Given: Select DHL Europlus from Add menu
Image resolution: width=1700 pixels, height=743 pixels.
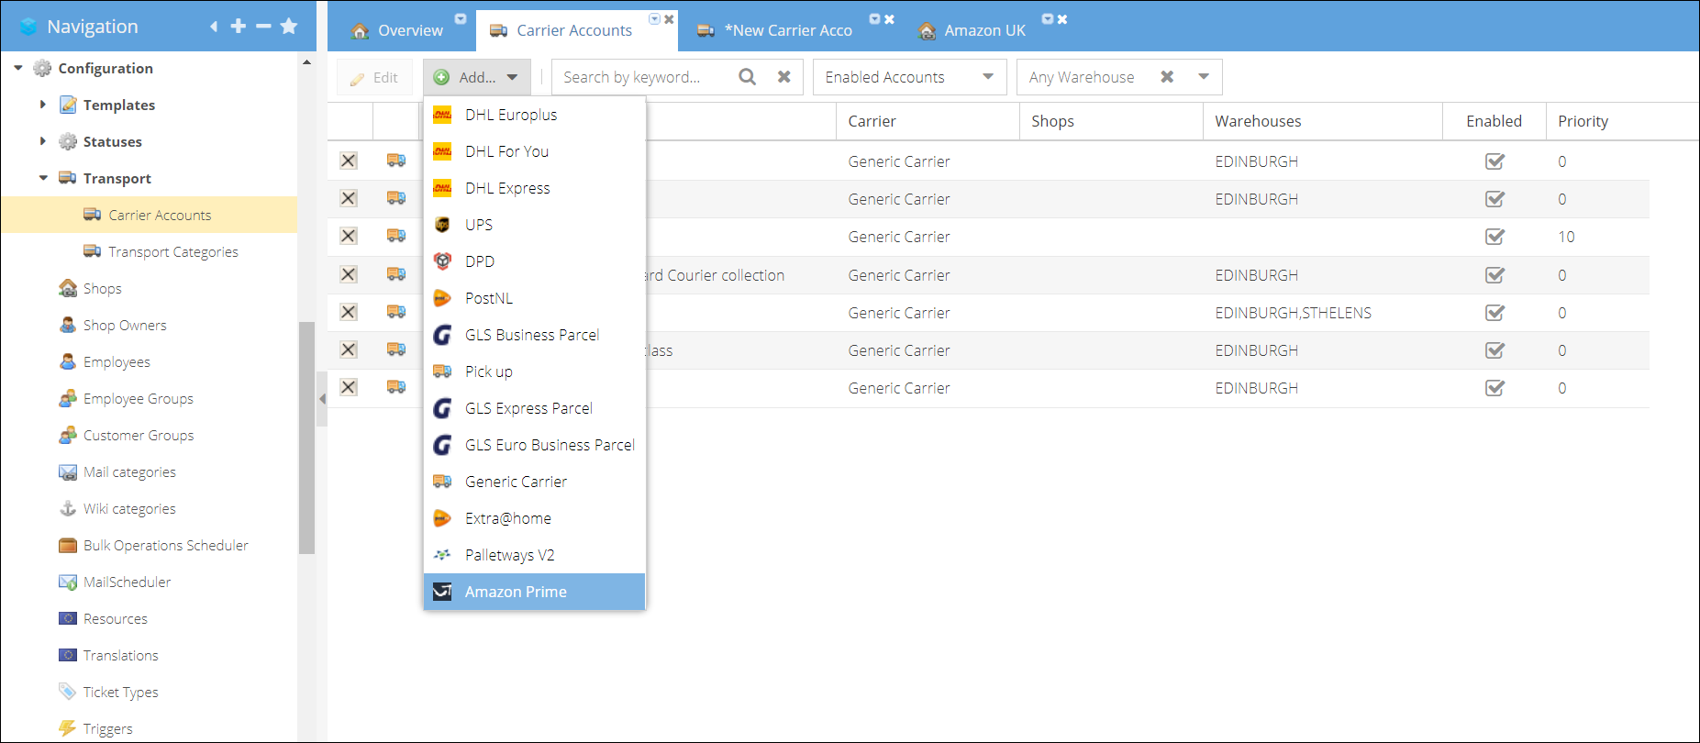Looking at the screenshot, I should [534, 115].
